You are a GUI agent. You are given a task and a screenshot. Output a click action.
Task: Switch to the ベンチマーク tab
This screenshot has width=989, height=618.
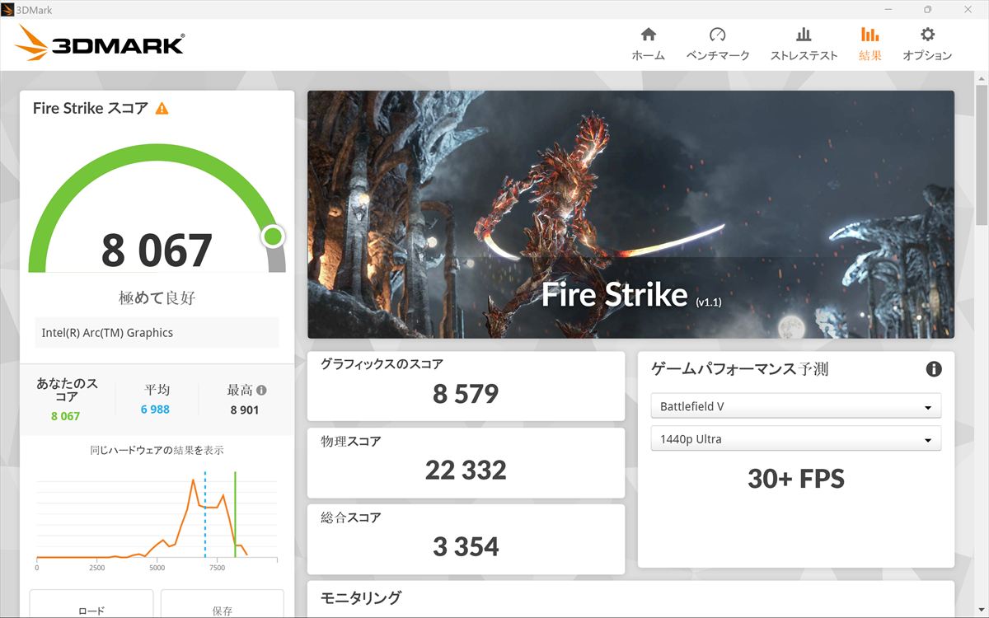pyautogui.click(x=717, y=44)
